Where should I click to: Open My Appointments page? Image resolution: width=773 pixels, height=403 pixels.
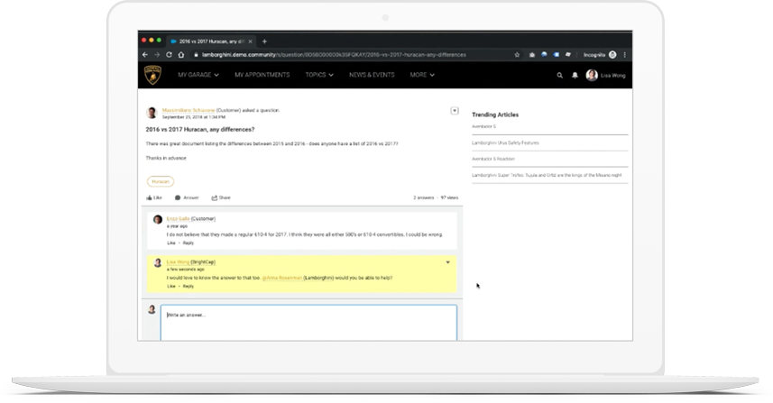(x=262, y=75)
